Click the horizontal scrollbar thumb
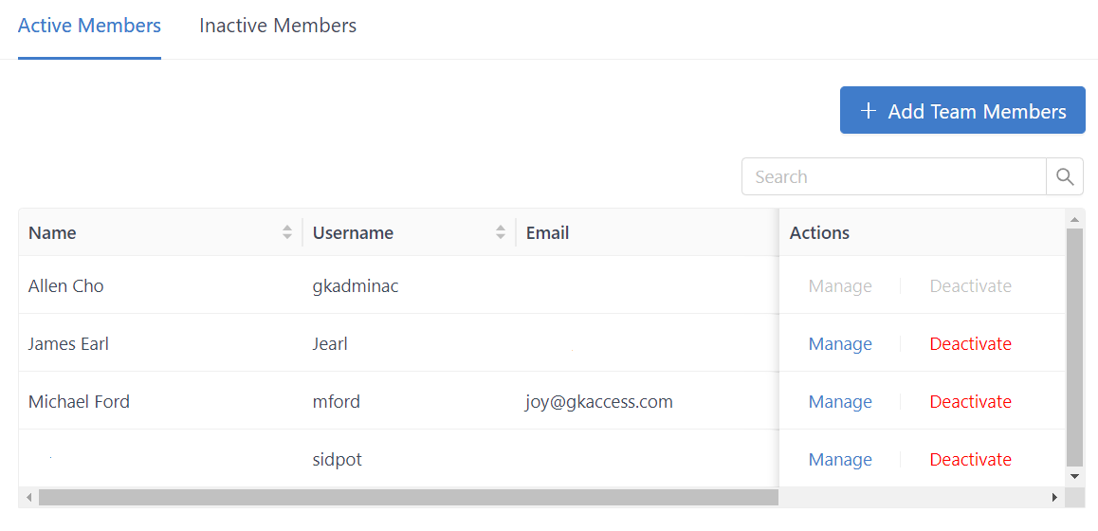 (x=408, y=497)
